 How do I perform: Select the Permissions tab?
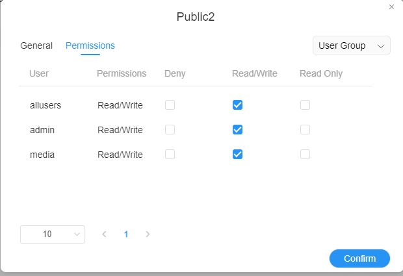(90, 46)
